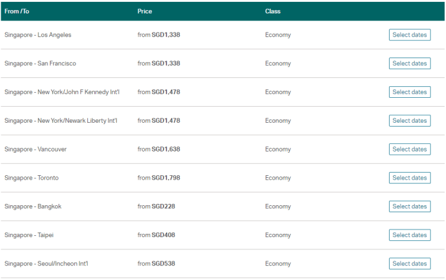Click the Class column header
The height and width of the screenshot is (280, 446).
pos(272,12)
